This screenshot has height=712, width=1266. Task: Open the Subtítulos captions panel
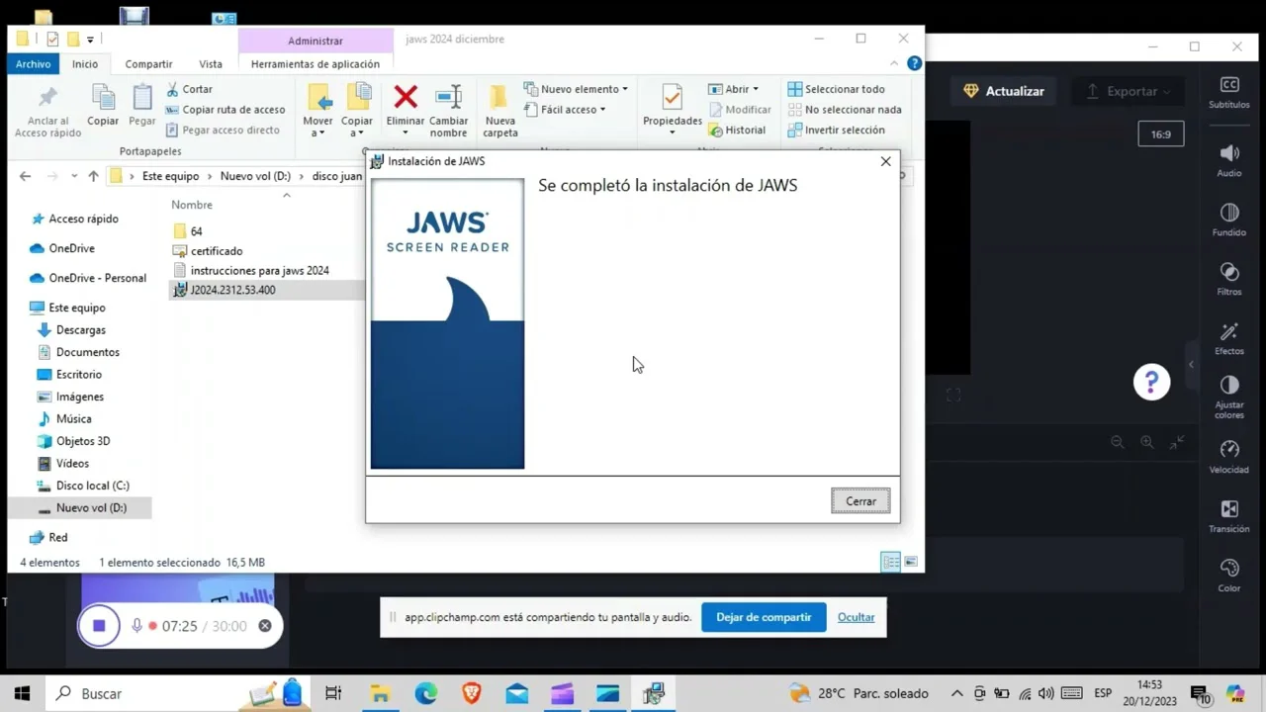pyautogui.click(x=1228, y=92)
